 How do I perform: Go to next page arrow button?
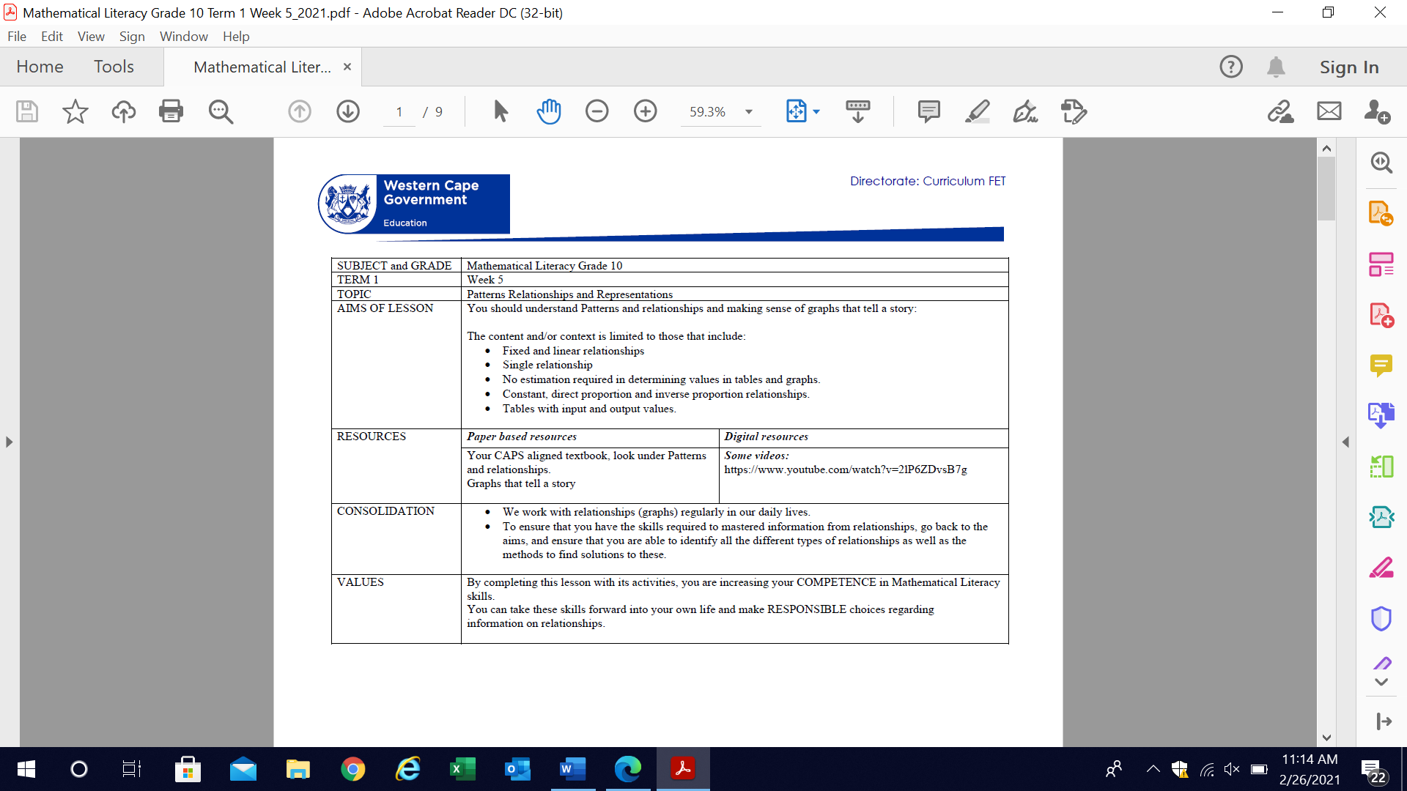(x=348, y=111)
